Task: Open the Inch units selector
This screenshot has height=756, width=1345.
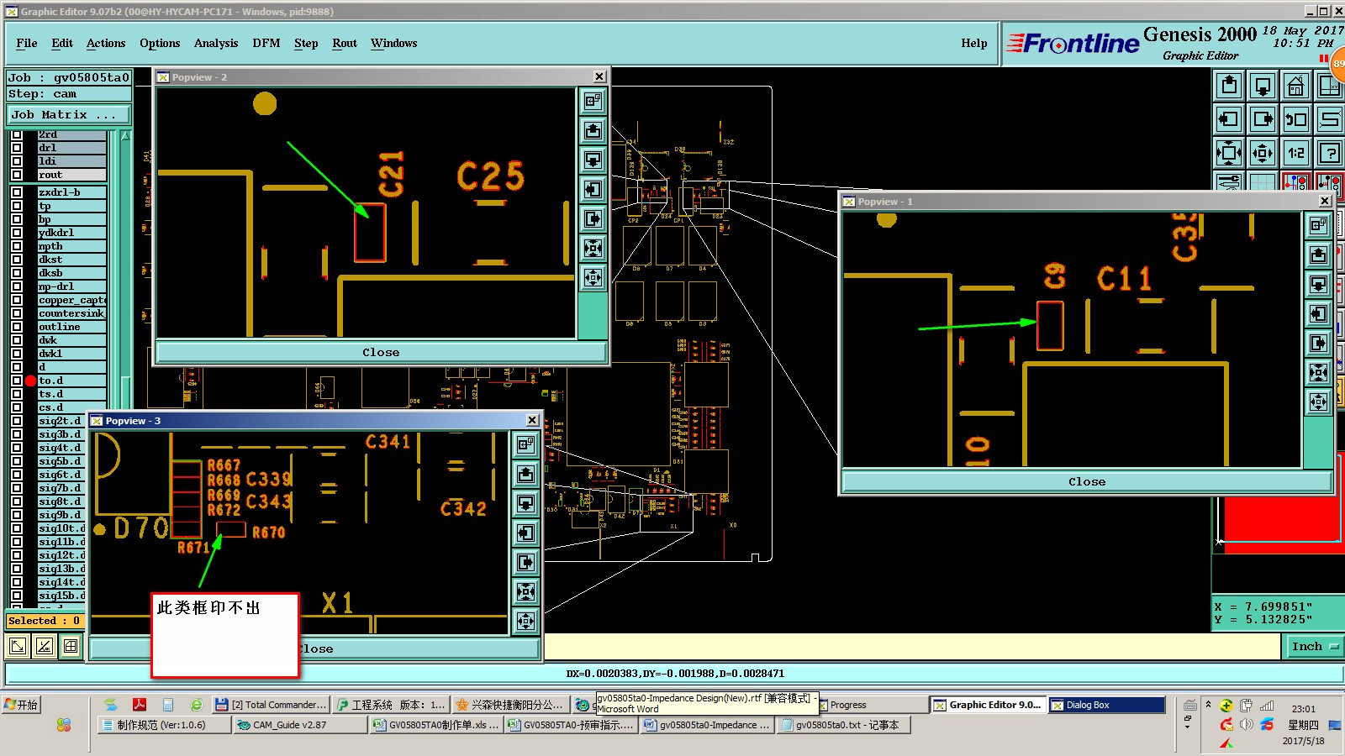Action: click(x=1314, y=647)
